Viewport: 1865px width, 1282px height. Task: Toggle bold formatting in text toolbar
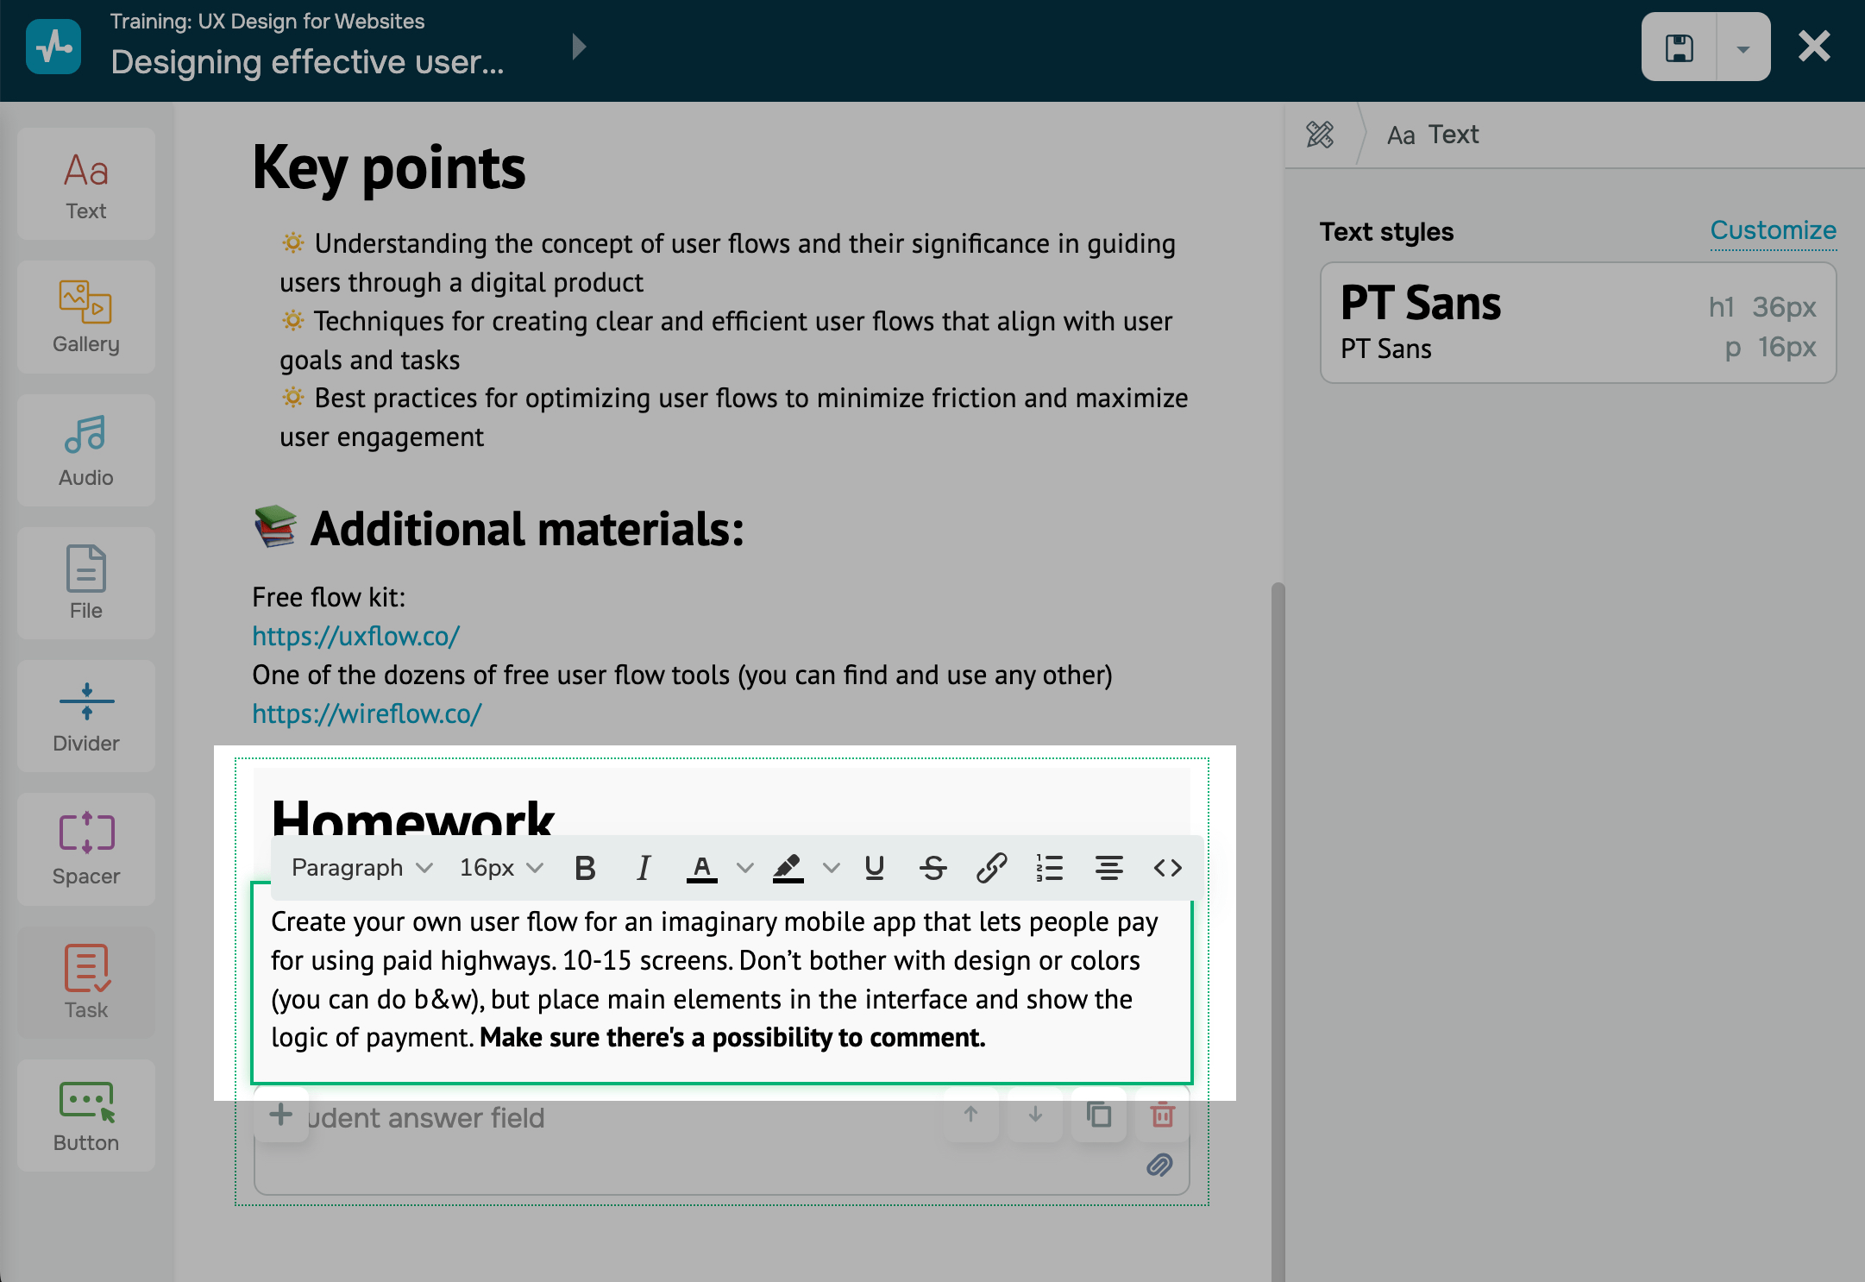click(585, 868)
